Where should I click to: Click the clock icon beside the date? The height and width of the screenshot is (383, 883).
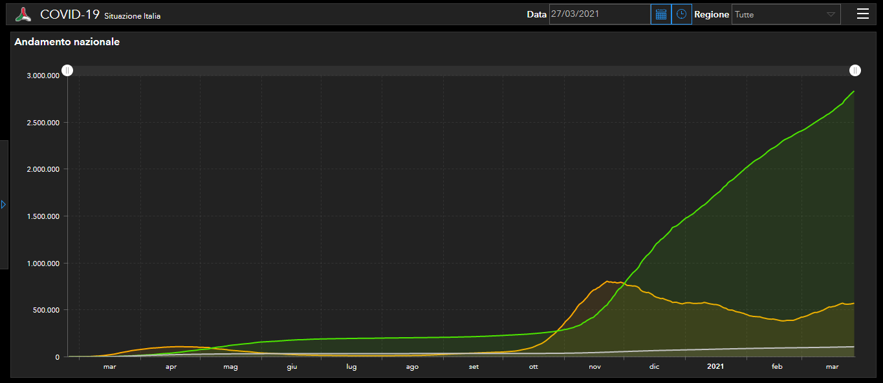681,14
